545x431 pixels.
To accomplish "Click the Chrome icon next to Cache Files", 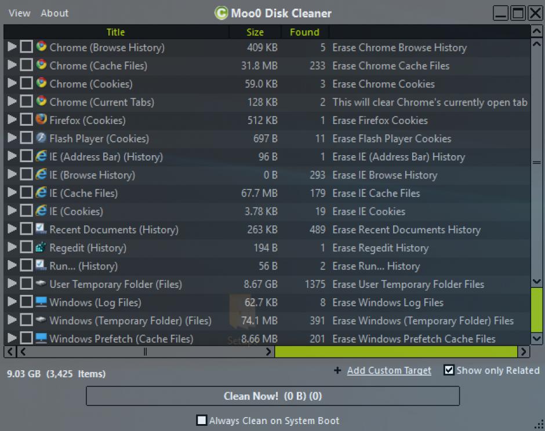I will click(41, 65).
